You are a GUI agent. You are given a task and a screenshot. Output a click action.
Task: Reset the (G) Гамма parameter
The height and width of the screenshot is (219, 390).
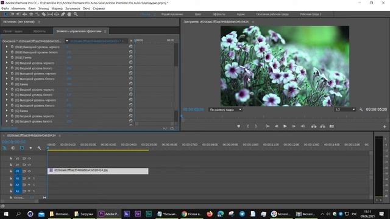(x=130, y=111)
